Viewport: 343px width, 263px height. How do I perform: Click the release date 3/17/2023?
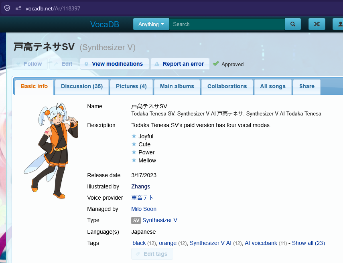[144, 175]
